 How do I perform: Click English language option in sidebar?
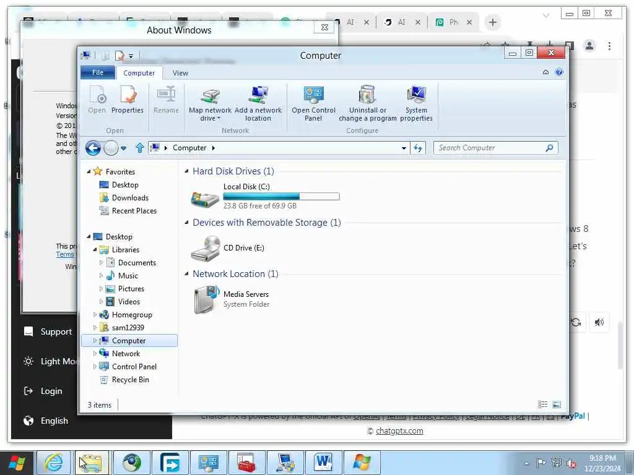[46, 421]
